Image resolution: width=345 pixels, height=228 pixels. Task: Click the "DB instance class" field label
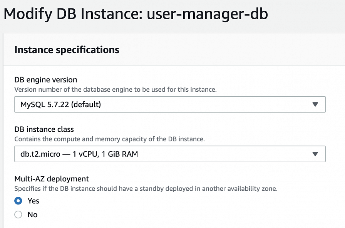tap(44, 129)
